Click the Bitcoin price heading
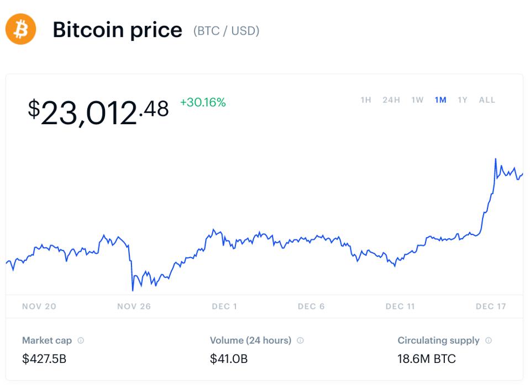Viewport: 530px width, 385px height. click(x=117, y=30)
